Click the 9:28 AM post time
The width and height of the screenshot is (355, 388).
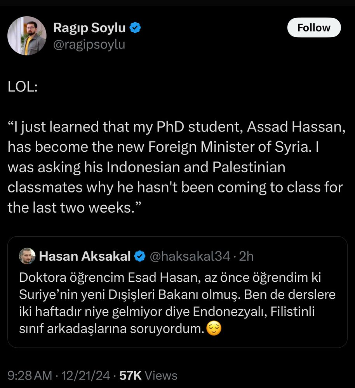click(30, 375)
